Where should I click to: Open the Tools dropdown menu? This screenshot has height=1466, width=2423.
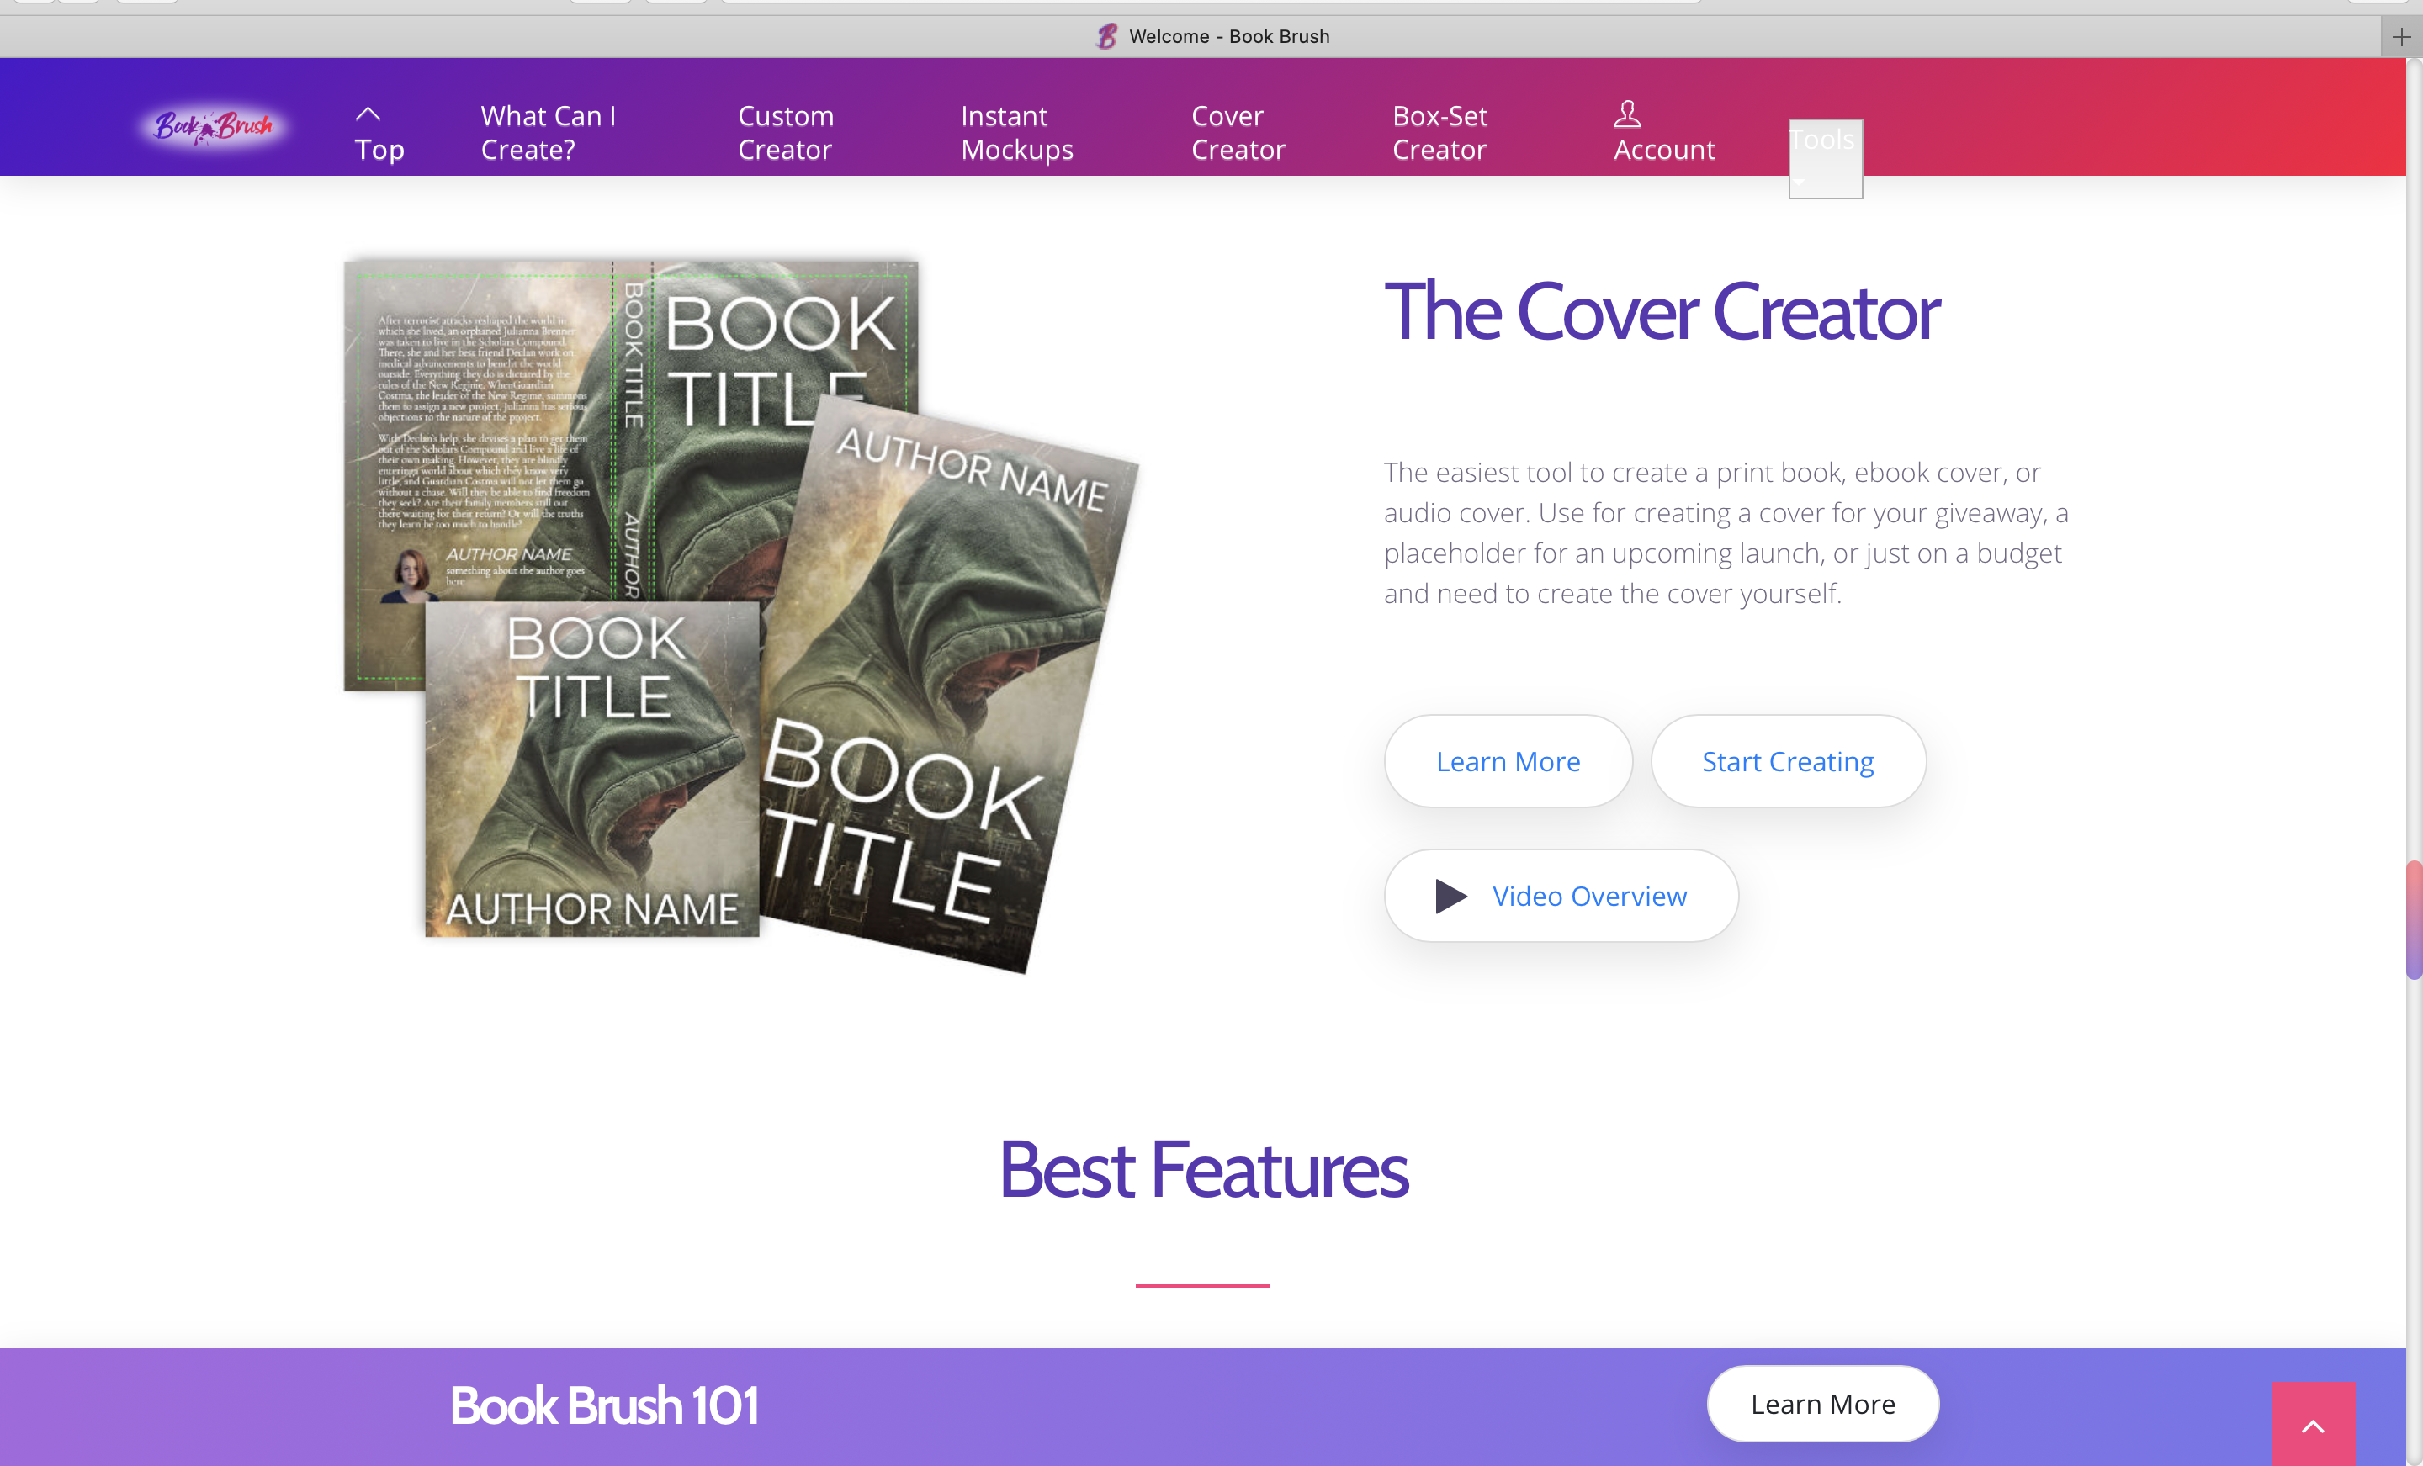point(1825,157)
